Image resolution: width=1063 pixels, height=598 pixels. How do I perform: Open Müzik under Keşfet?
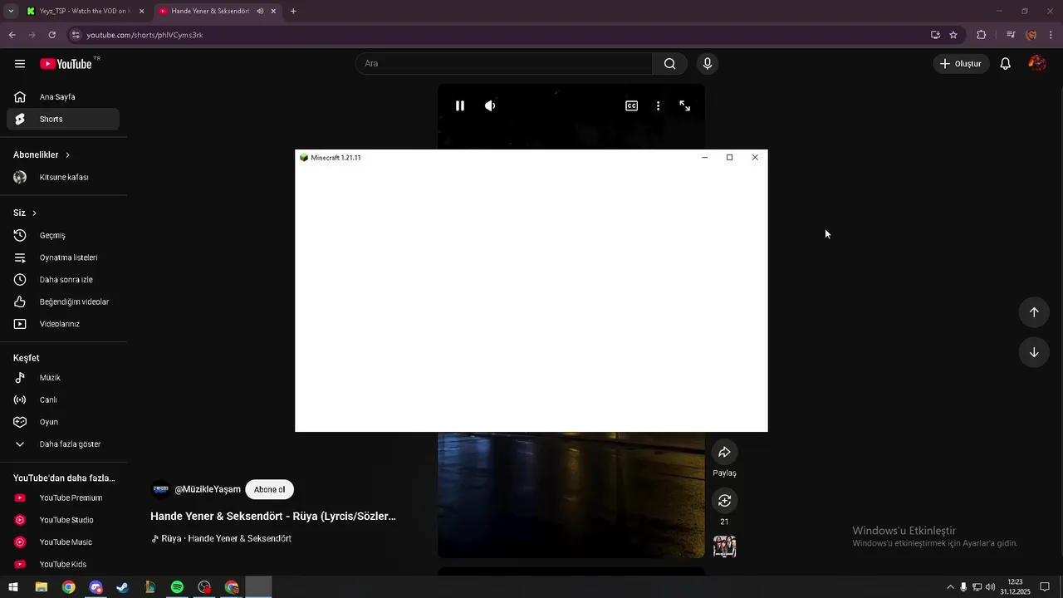[63, 378]
